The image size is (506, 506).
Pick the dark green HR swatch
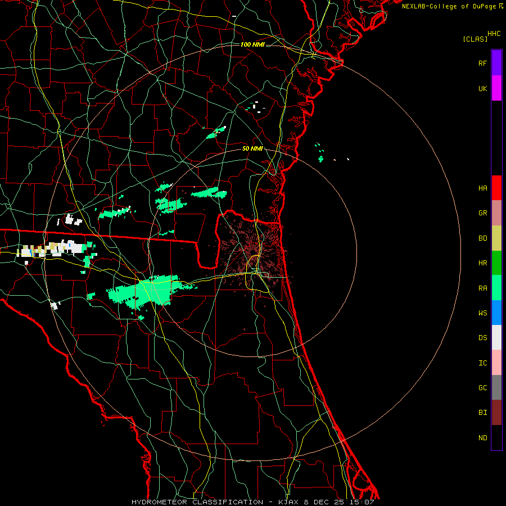(496, 263)
